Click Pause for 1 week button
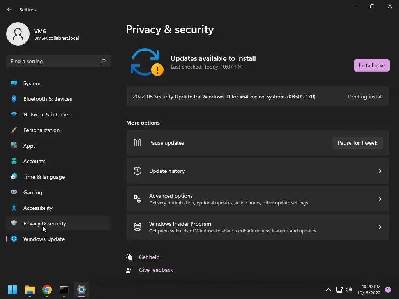The height and width of the screenshot is (299, 399). 357,143
